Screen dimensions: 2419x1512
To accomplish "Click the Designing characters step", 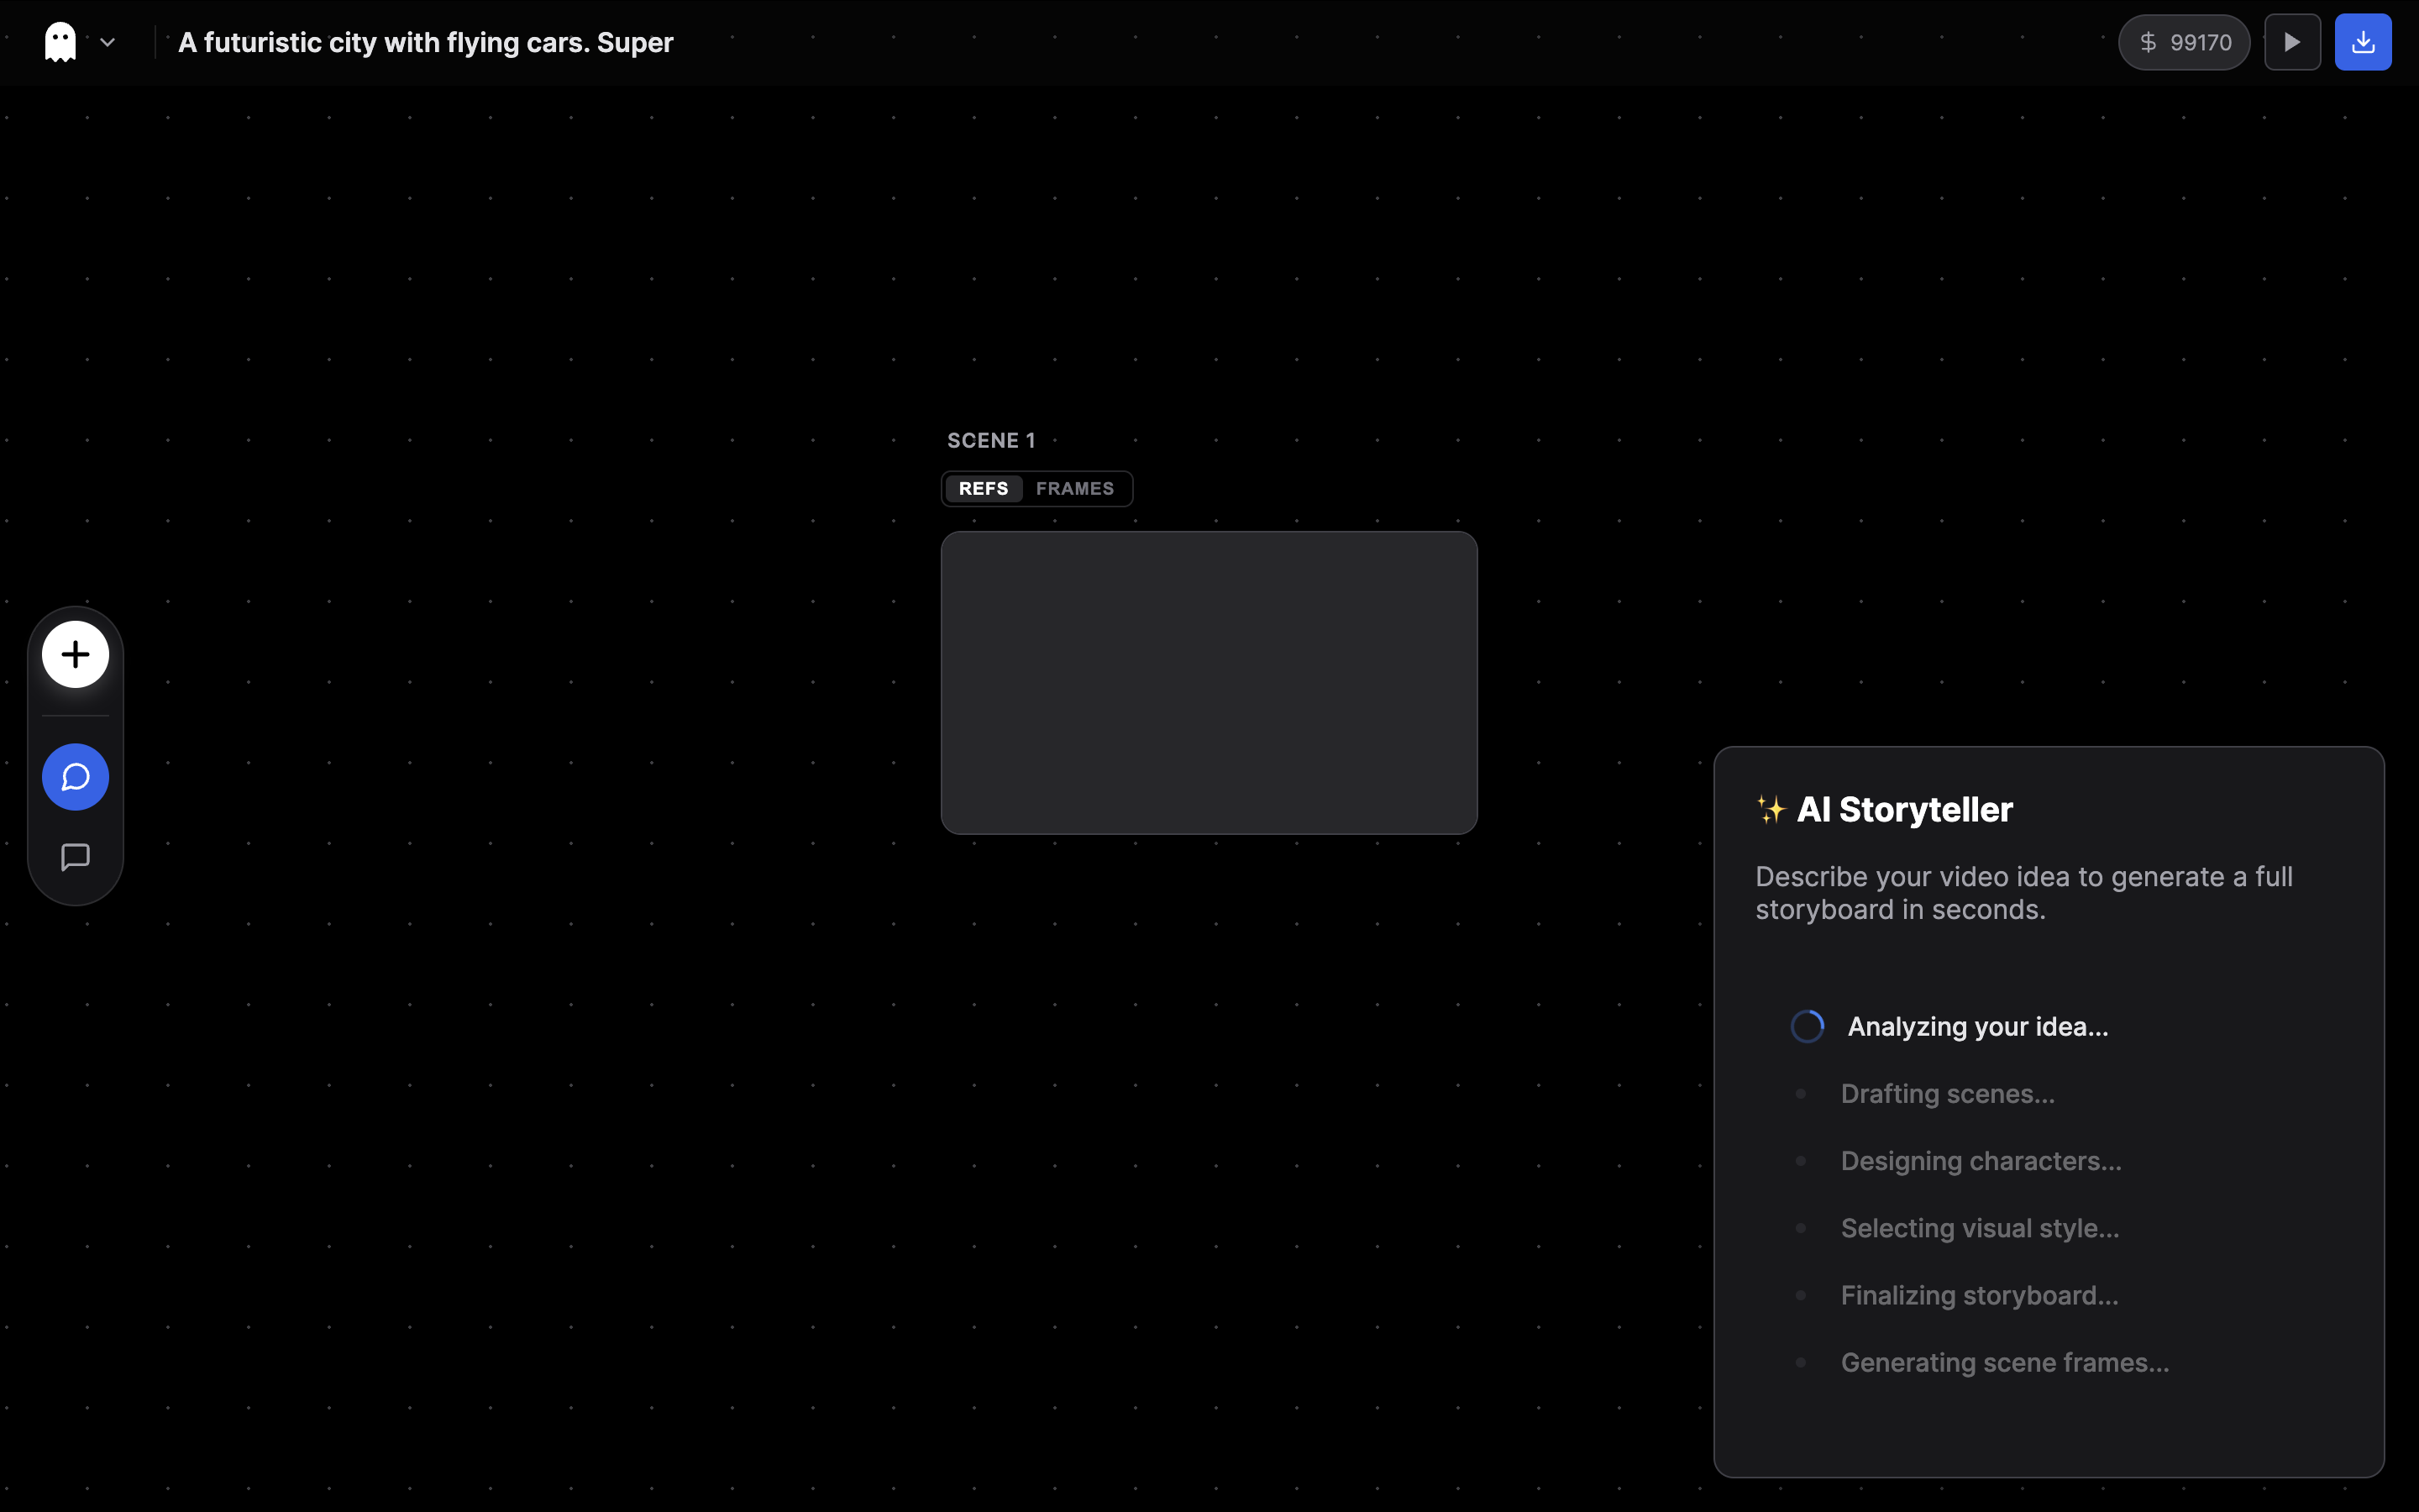I will coord(1981,1161).
